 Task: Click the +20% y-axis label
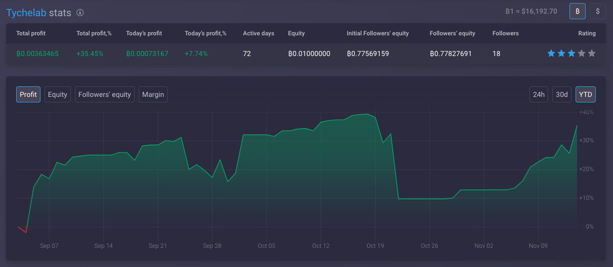click(x=586, y=169)
